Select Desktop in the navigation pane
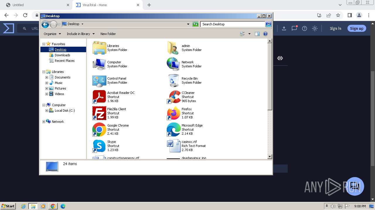Viewport: 375px width, 210px height. (60, 50)
